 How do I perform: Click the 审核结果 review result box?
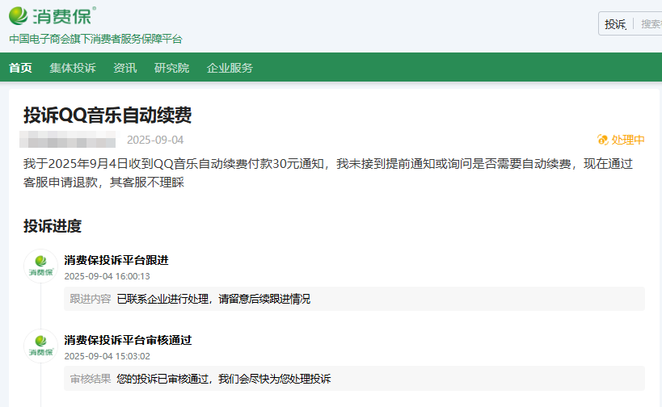pos(354,379)
